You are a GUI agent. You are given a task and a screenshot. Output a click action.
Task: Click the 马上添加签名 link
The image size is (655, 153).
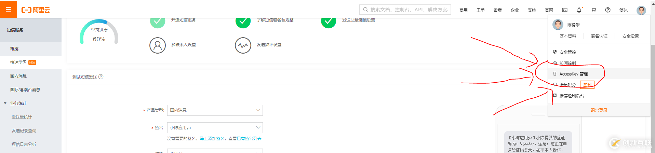point(212,138)
